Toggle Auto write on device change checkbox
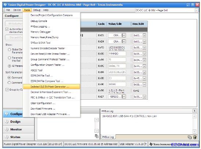 [x=7, y=29]
